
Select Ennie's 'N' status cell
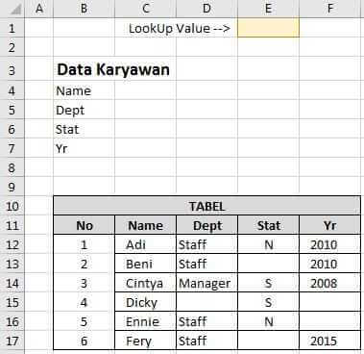coord(268,321)
